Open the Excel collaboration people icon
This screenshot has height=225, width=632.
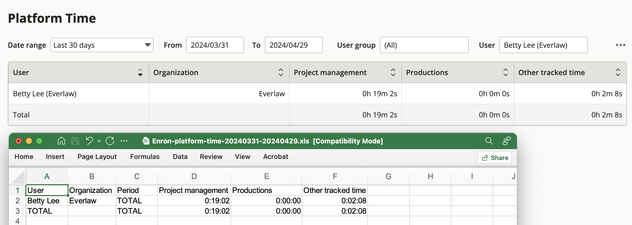506,141
